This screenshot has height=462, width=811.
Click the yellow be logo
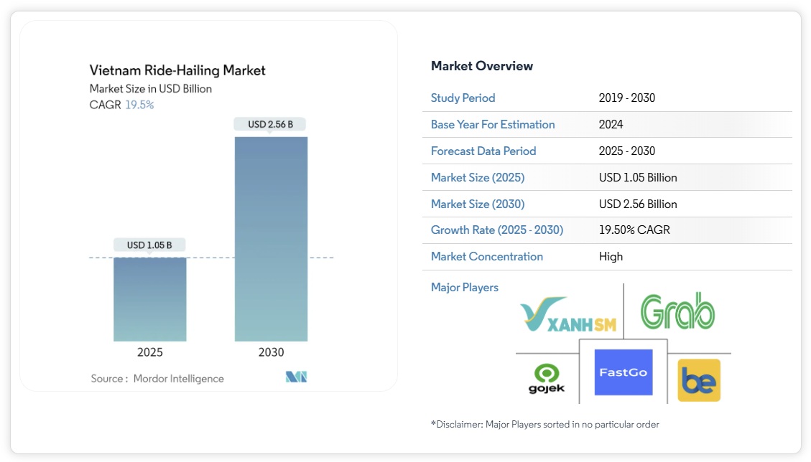click(x=699, y=380)
